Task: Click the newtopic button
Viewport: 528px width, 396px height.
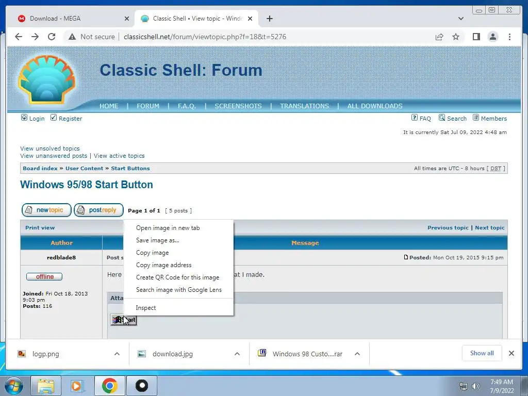Action: [x=46, y=210]
